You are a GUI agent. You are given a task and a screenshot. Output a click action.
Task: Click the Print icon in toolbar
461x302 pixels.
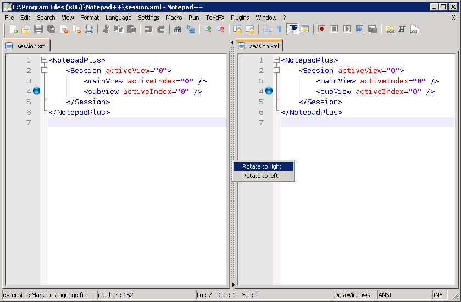pos(89,29)
